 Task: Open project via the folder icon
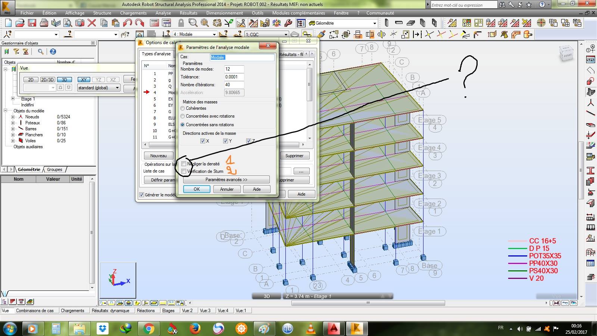pos(20,23)
